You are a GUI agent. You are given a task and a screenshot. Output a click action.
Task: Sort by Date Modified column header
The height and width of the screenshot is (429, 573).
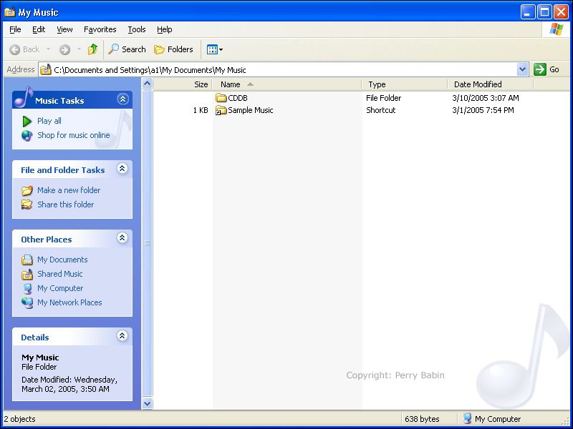[491, 84]
